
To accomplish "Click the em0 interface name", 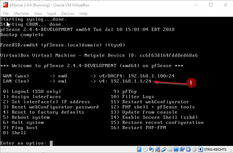I will coord(63,76).
